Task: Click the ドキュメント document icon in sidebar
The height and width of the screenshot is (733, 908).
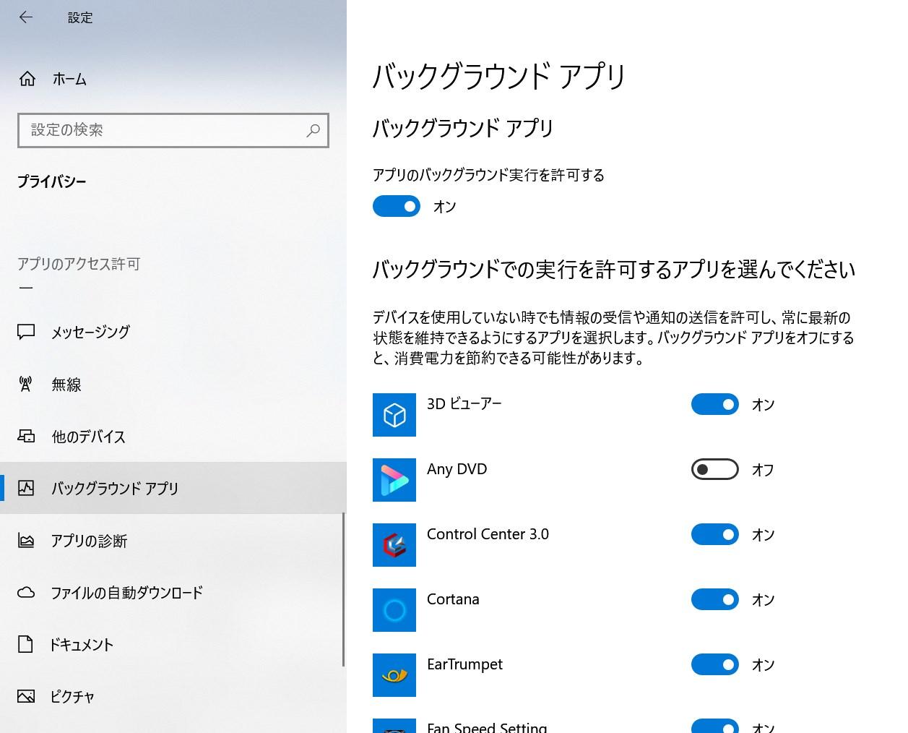Action: pyautogui.click(x=26, y=644)
